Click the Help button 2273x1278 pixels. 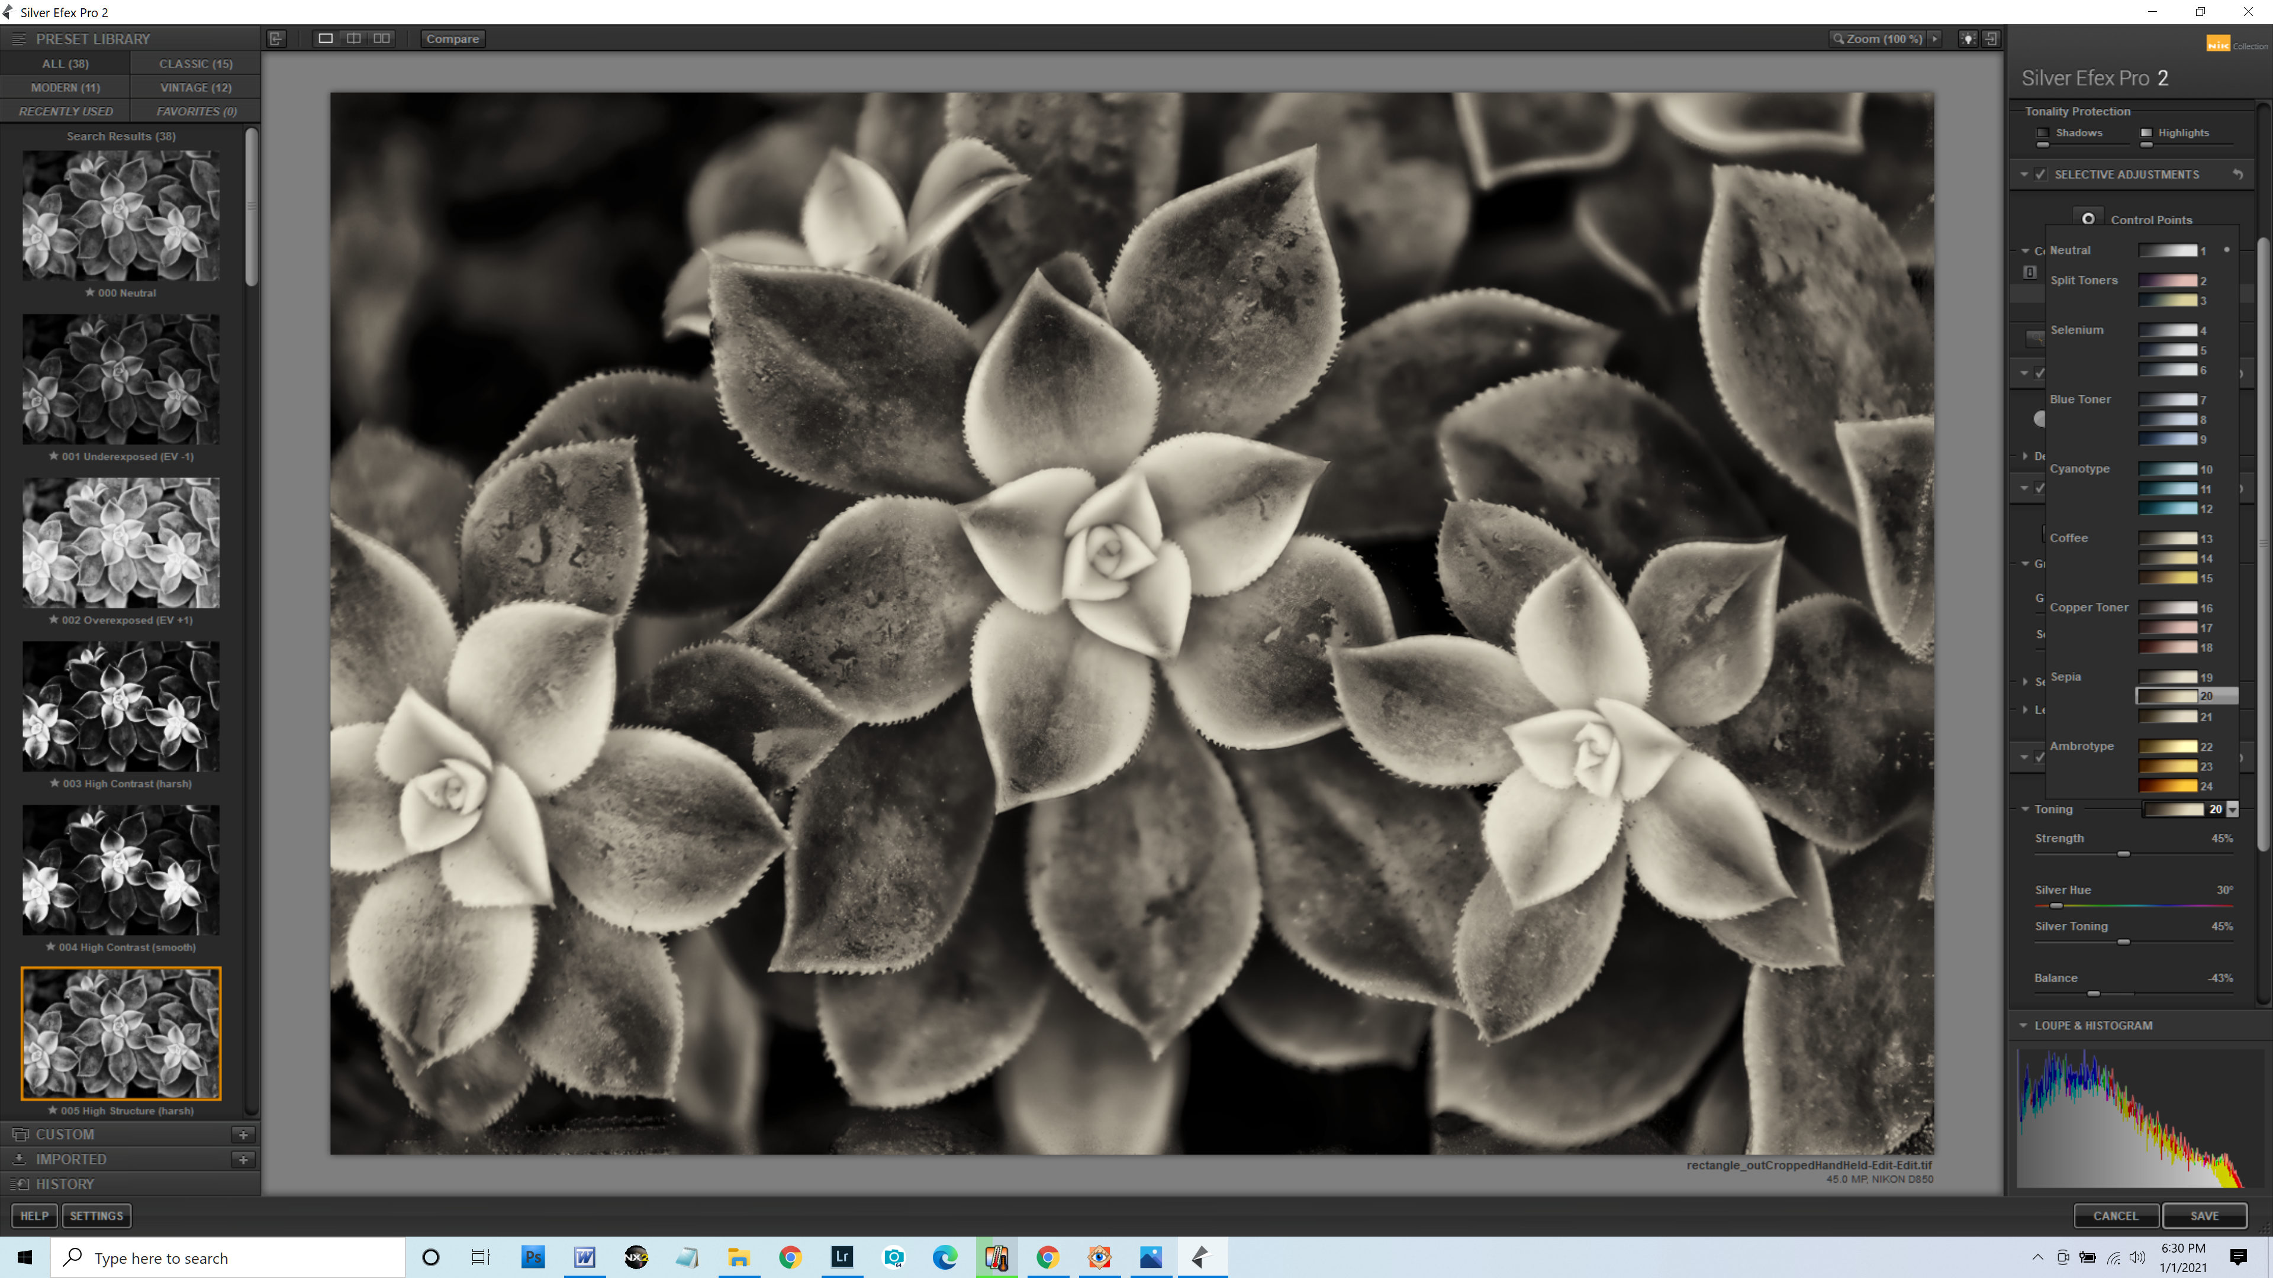coord(34,1215)
